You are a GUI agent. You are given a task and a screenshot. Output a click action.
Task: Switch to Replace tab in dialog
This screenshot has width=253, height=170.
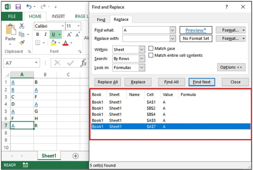(x=121, y=20)
